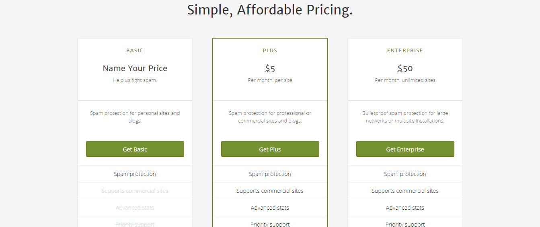Click the BASIC plan title label
540x227 pixels.
[x=135, y=51]
